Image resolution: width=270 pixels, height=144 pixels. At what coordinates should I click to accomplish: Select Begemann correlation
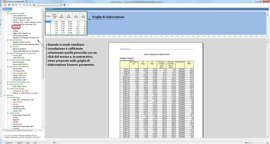(16, 29)
